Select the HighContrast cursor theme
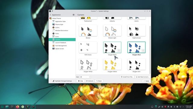Viewport: 193px width, 109px height. 136,31
